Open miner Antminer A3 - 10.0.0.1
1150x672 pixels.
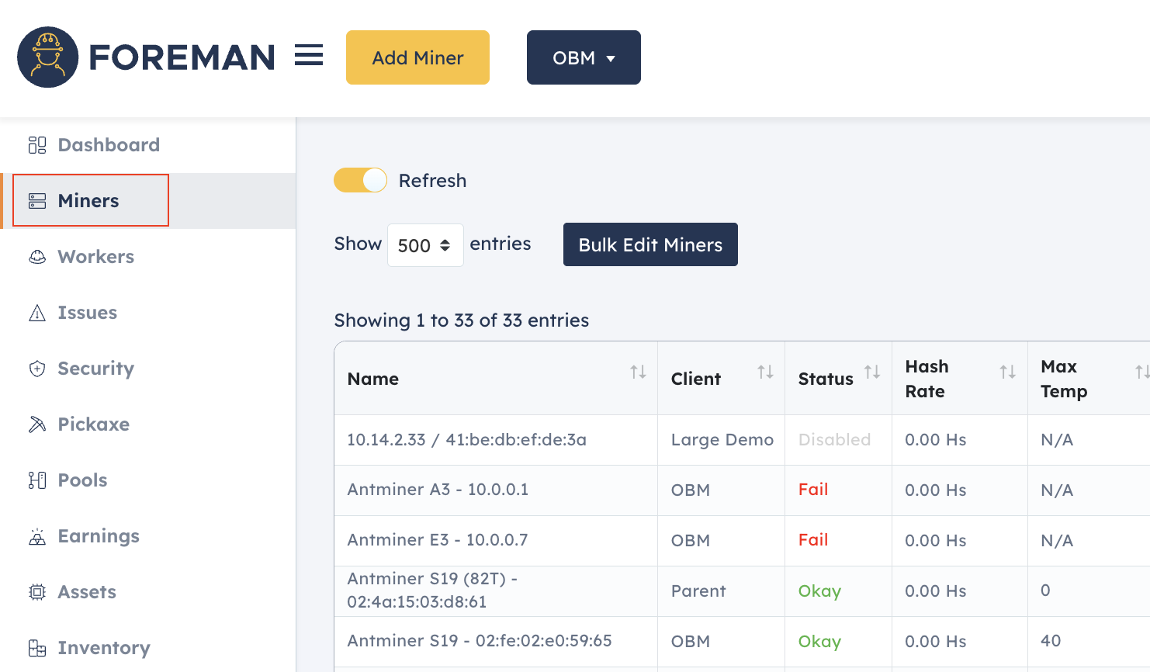pyautogui.click(x=438, y=490)
